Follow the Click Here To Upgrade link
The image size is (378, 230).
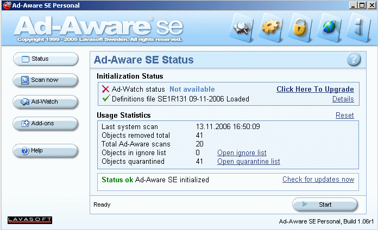coord(315,90)
